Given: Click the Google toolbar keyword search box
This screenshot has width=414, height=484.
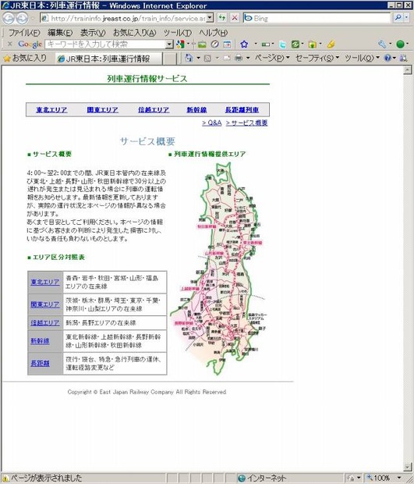Looking at the screenshot, I should pyautogui.click(x=105, y=44).
